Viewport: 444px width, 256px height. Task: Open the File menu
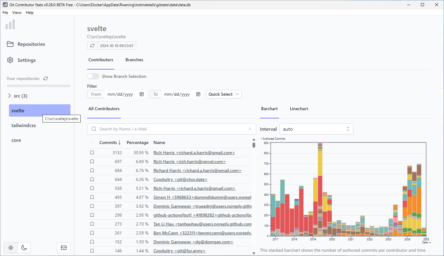pos(5,13)
